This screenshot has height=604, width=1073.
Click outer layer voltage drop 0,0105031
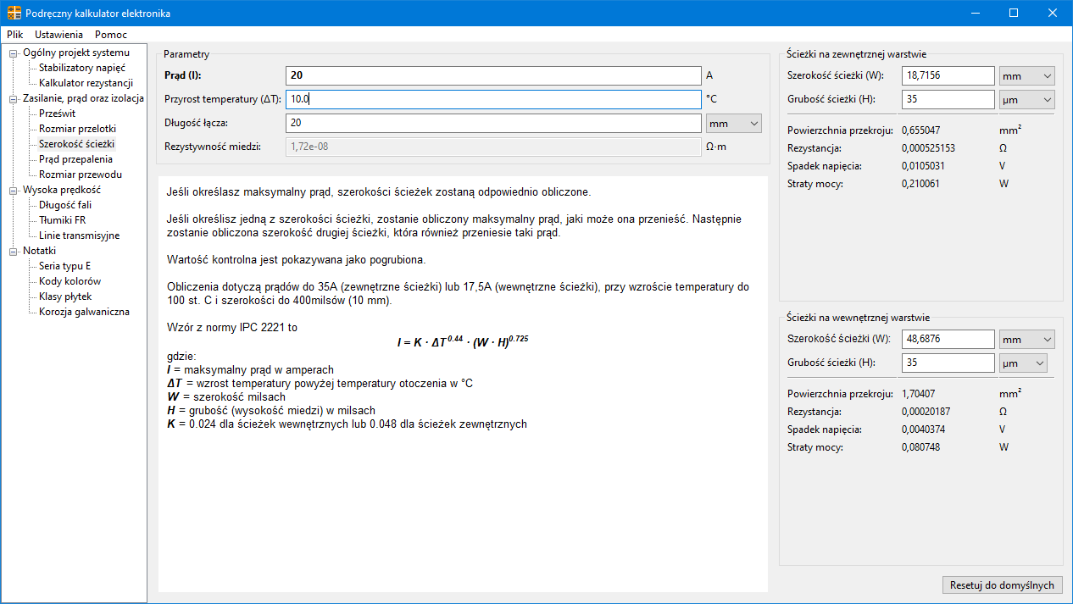point(923,166)
